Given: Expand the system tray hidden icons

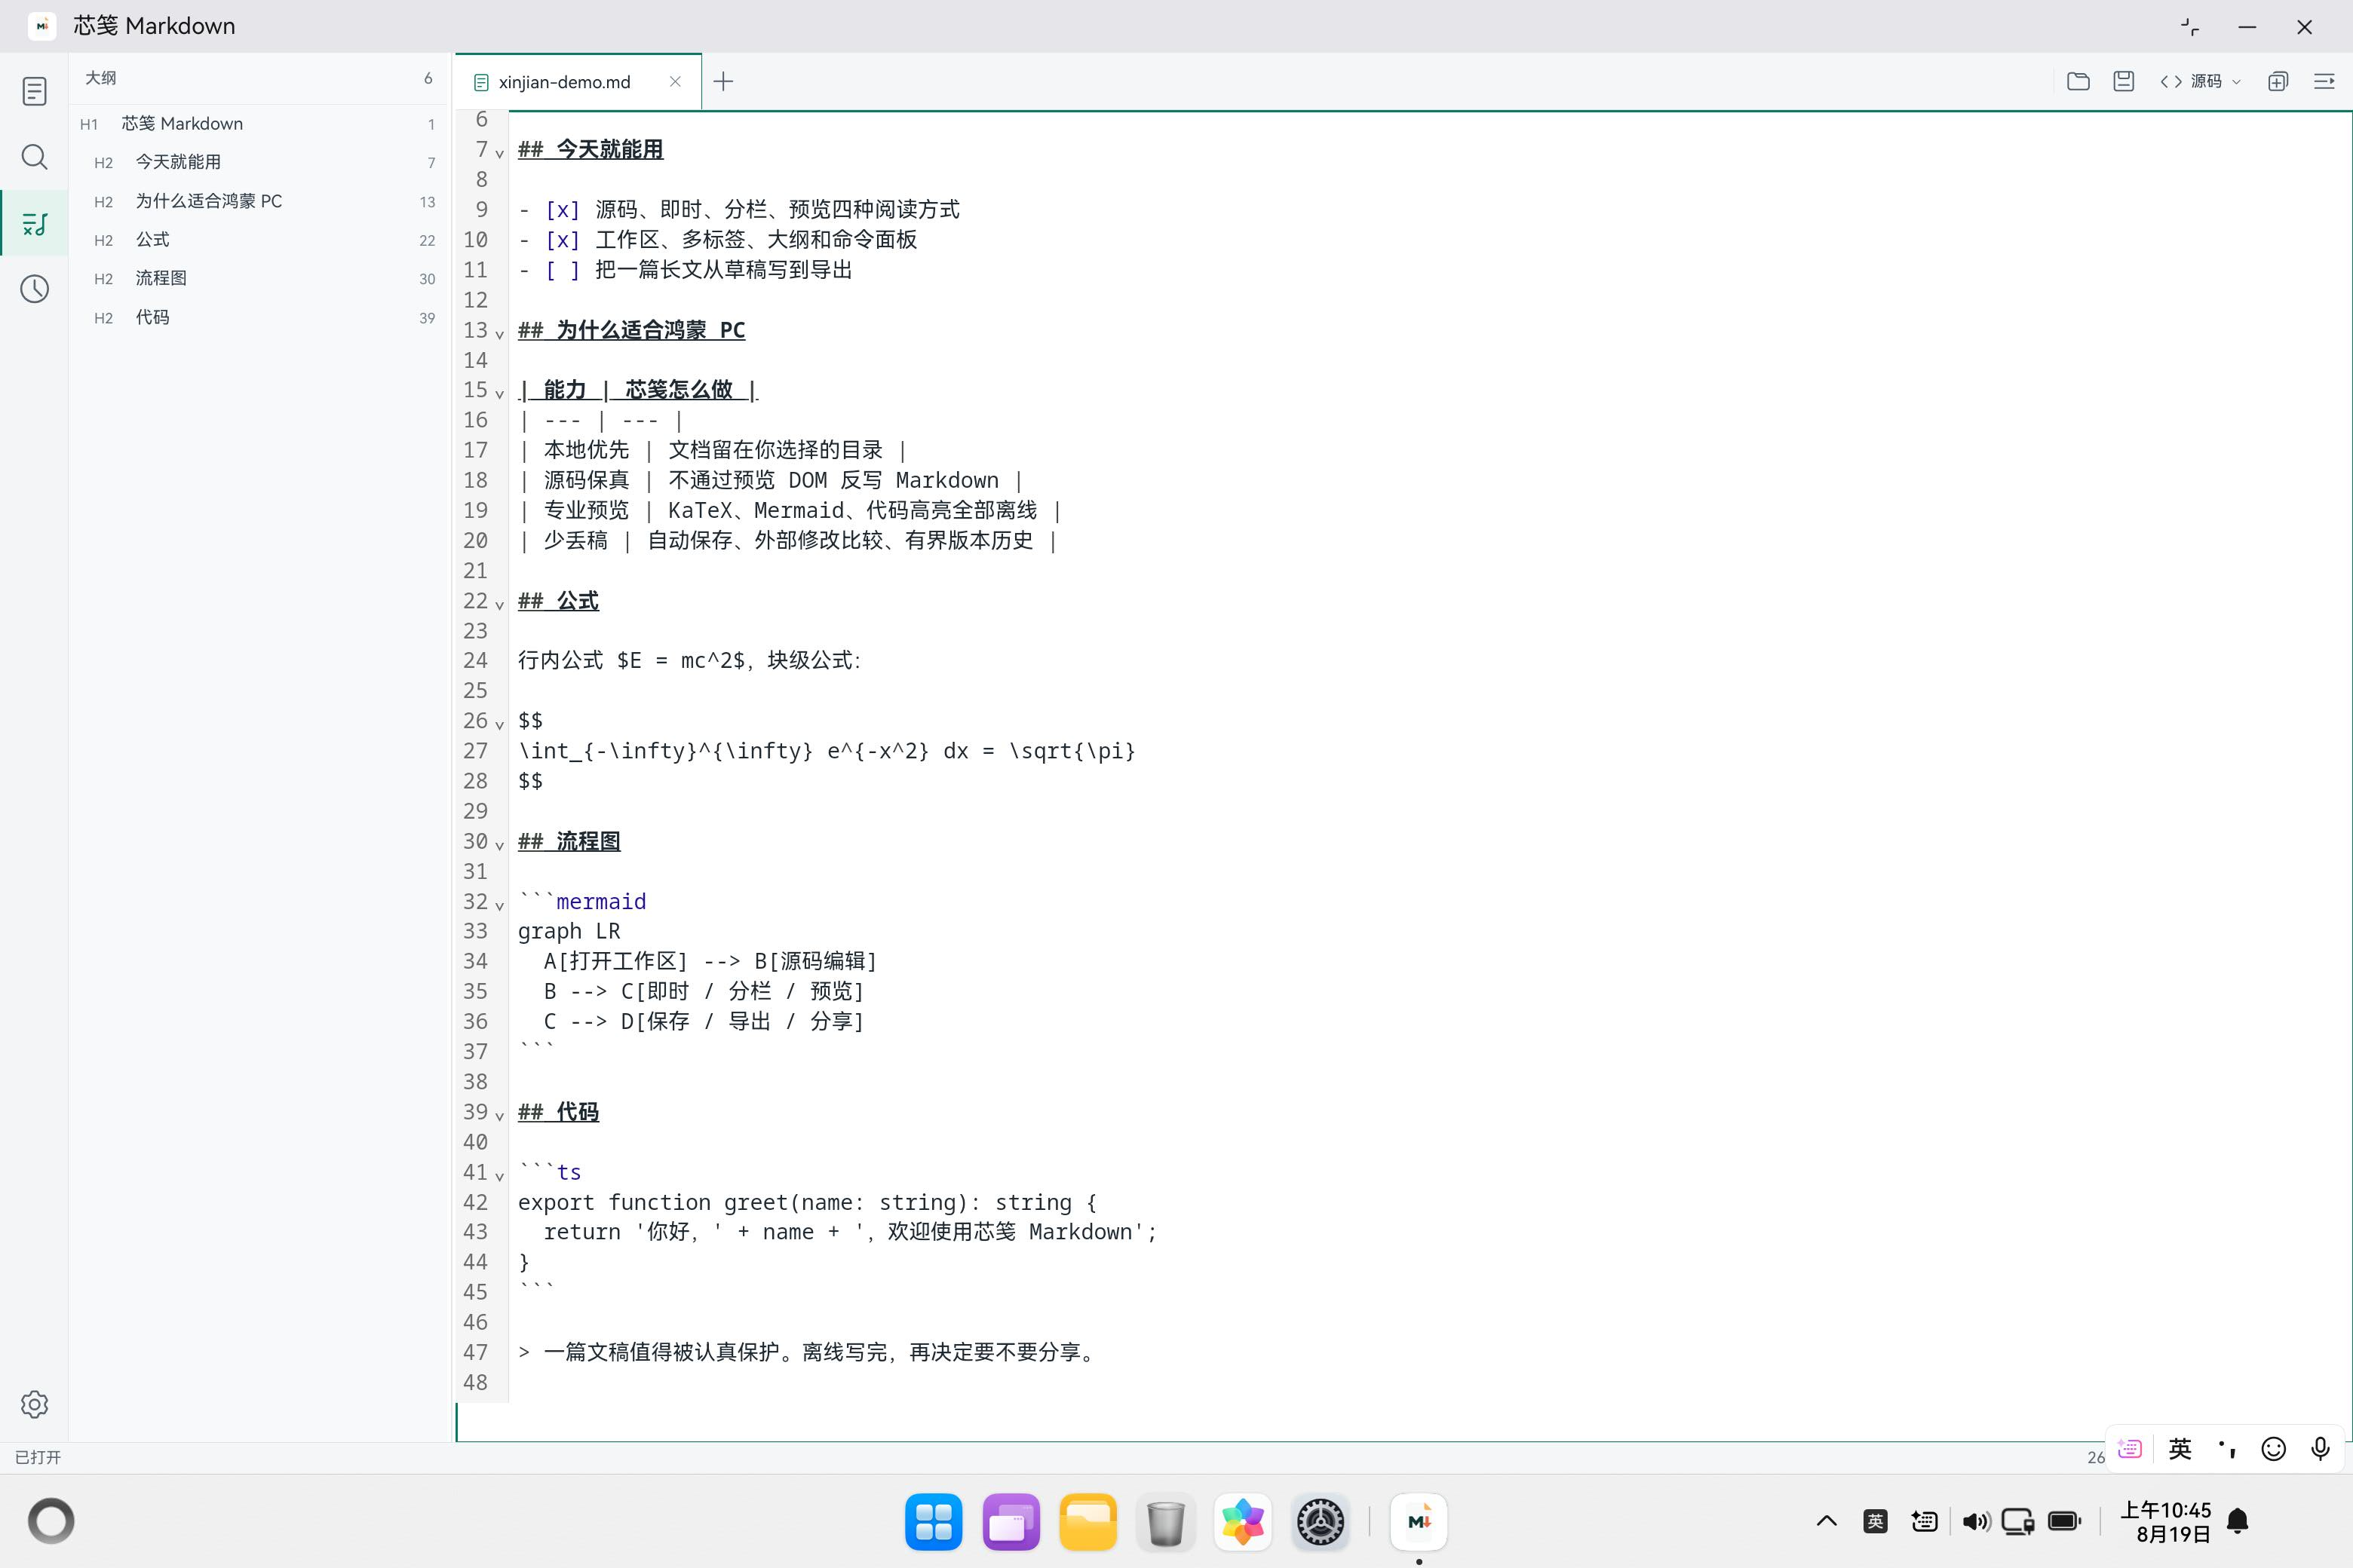Looking at the screenshot, I should (1827, 1521).
